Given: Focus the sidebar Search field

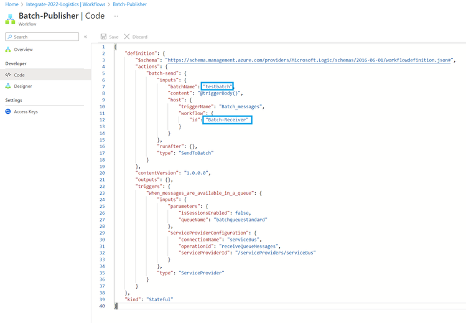Looking at the screenshot, I should pos(45,37).
